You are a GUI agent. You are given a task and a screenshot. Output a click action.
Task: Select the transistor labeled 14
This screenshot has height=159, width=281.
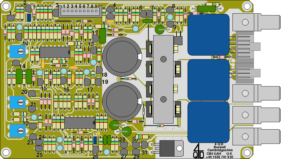click(15, 63)
